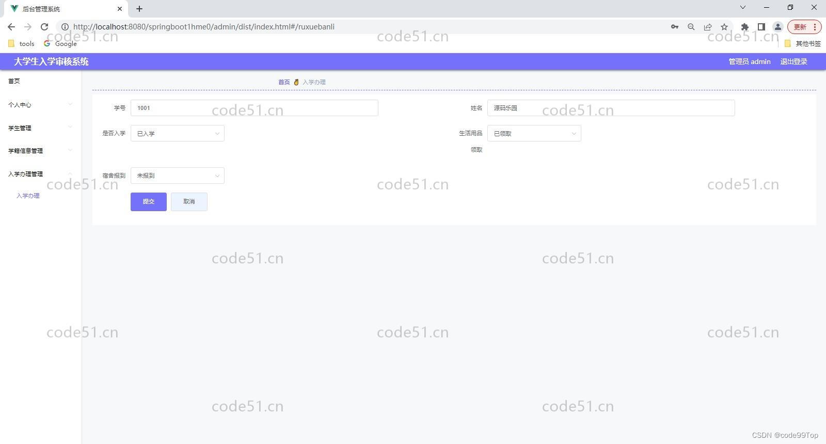Click the 领取 label text

(476, 150)
